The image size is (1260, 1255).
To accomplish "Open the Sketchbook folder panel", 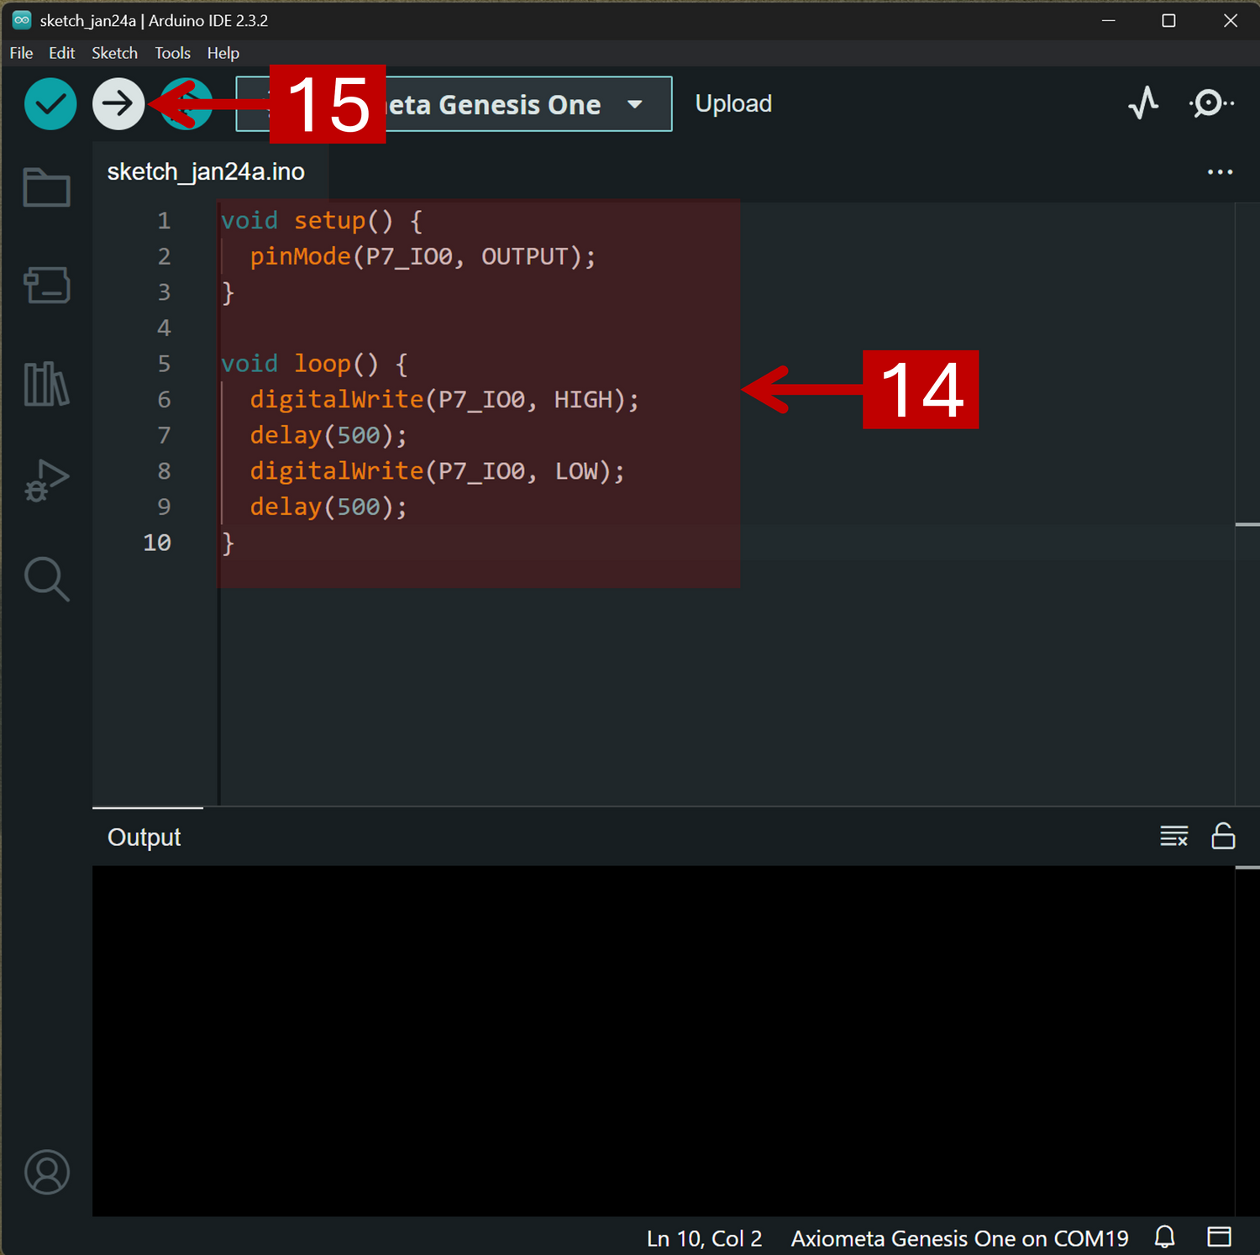I will coord(47,187).
